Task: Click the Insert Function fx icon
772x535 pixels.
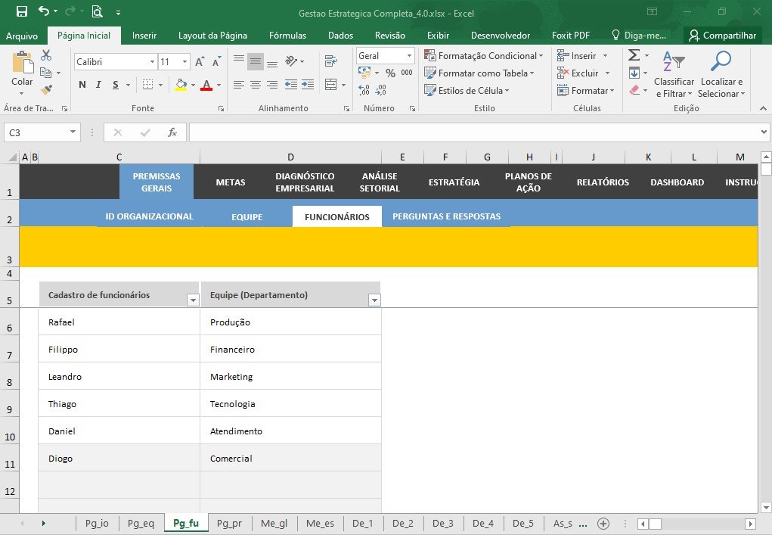Action: 172,132
